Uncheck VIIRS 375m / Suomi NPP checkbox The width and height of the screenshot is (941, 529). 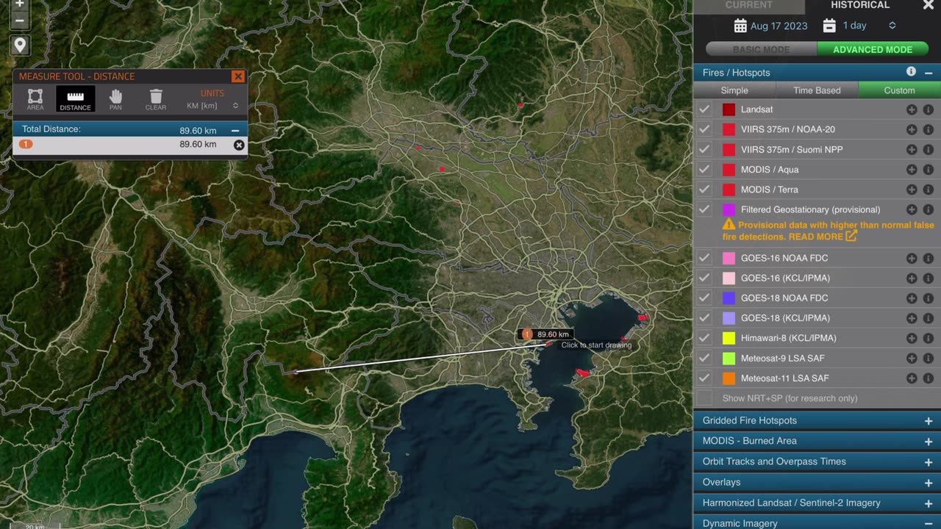[x=704, y=149]
